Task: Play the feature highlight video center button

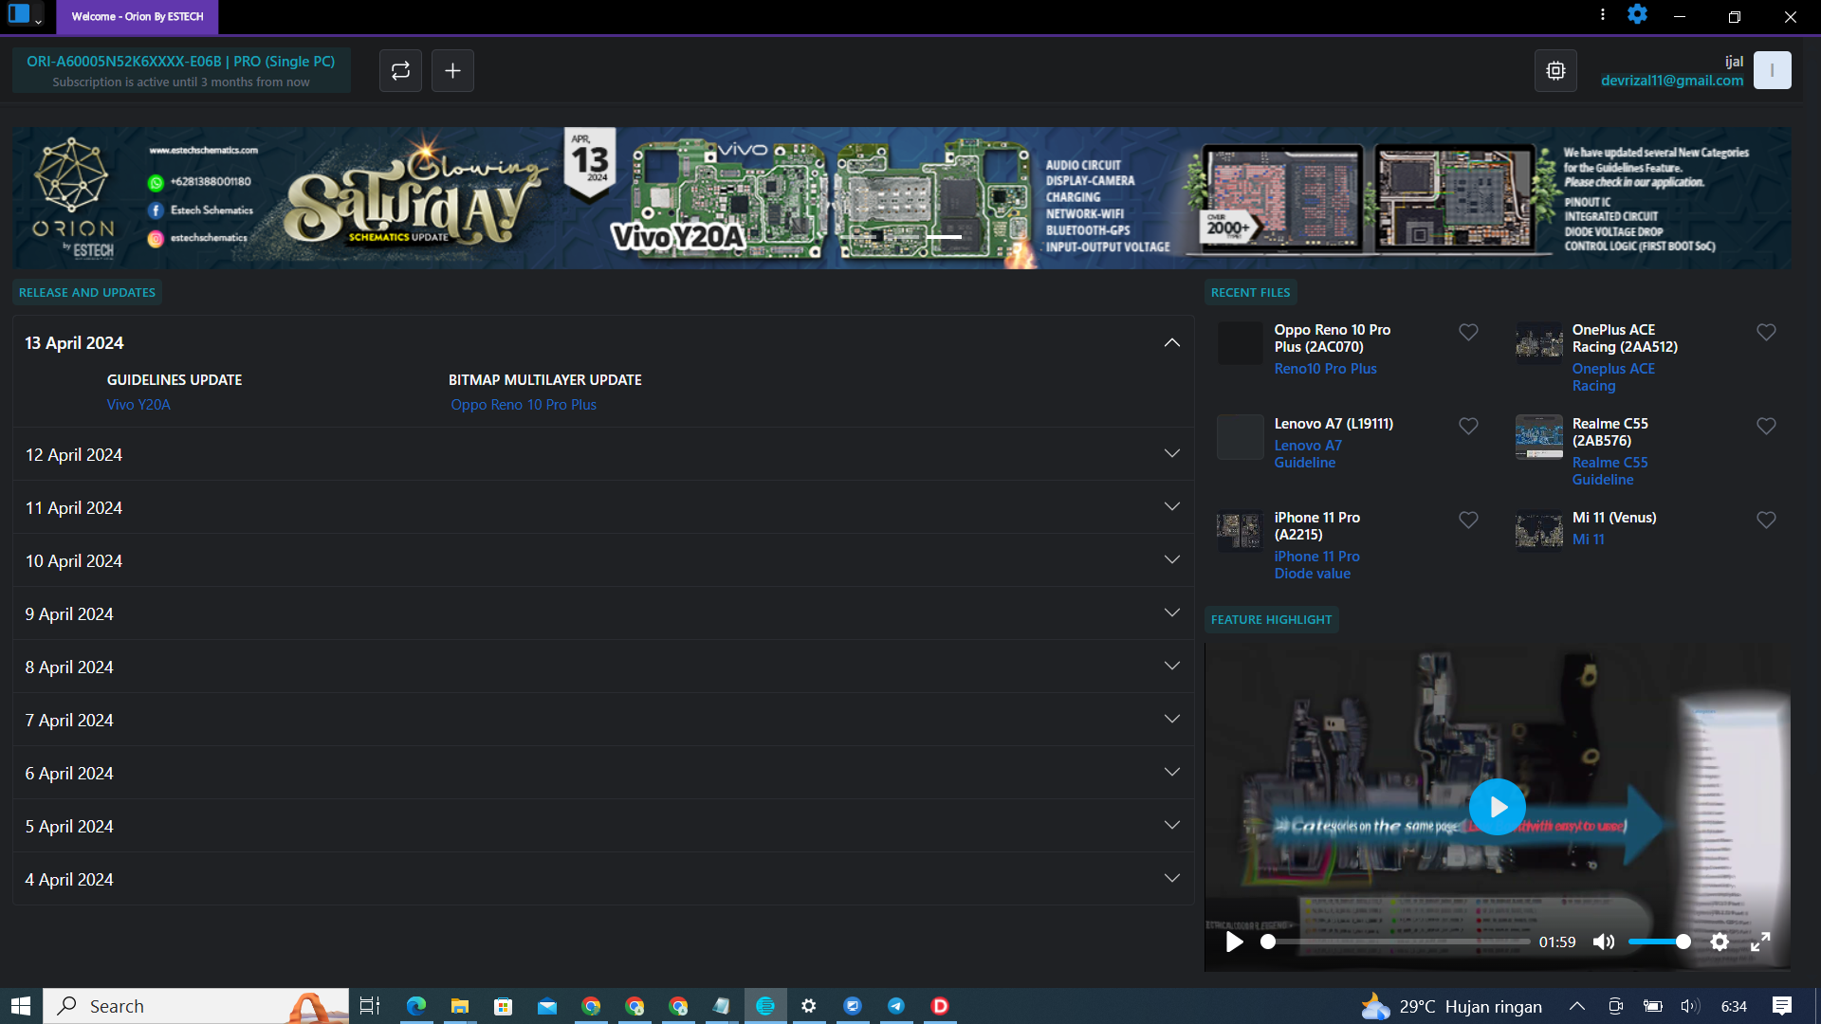Action: [1497, 807]
